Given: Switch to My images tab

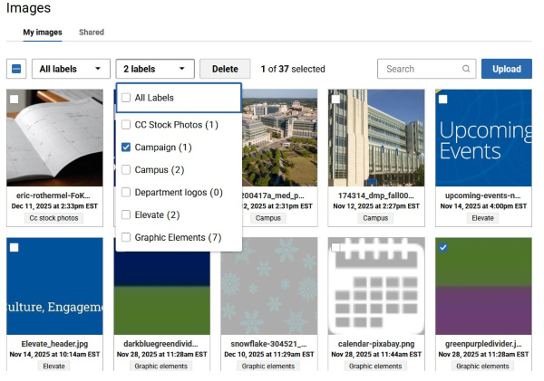Looking at the screenshot, I should (x=43, y=33).
